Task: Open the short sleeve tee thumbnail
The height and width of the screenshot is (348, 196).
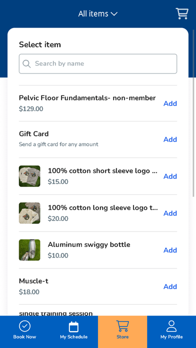Action: (x=29, y=176)
